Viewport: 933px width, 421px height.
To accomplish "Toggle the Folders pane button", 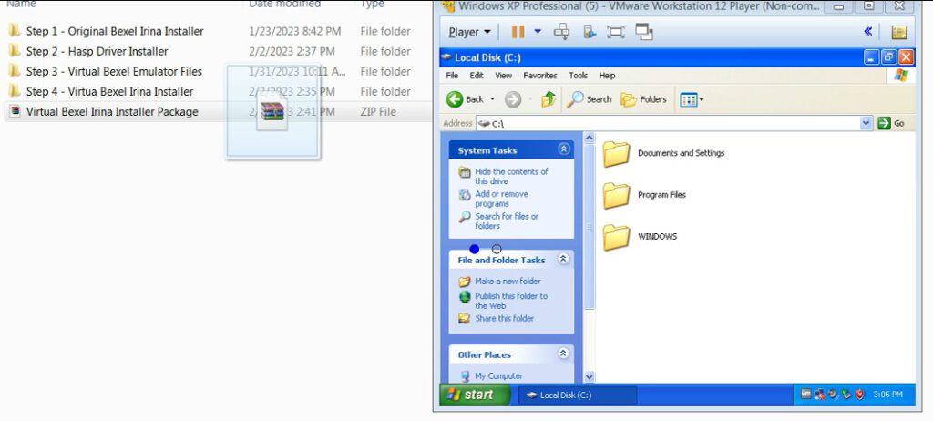I will click(644, 99).
